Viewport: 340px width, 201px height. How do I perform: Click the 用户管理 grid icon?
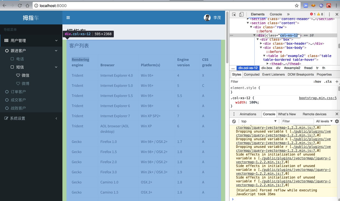(x=6, y=41)
